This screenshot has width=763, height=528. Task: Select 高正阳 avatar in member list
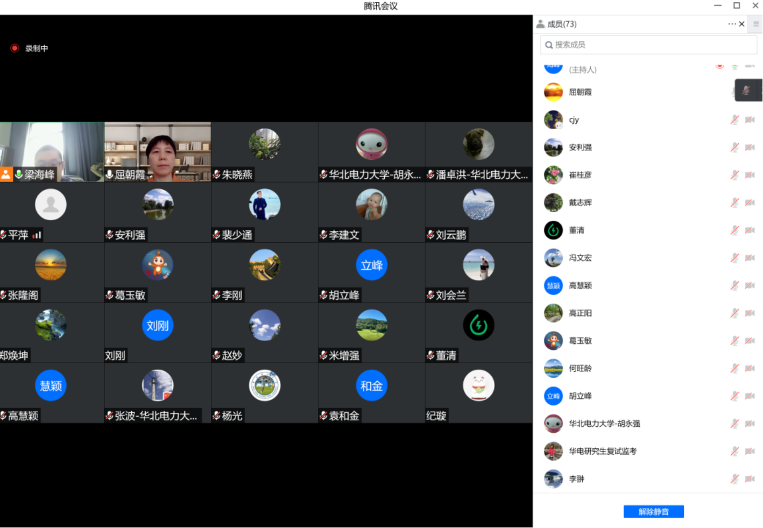click(x=553, y=313)
